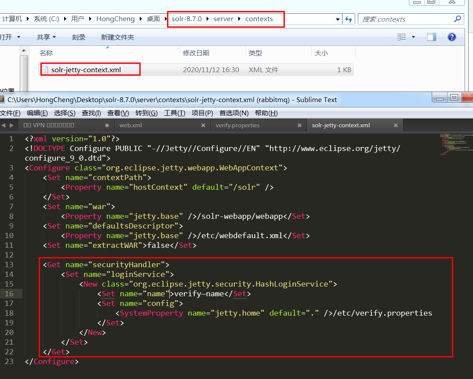Sort files by the 修改日期 column header

(196, 53)
